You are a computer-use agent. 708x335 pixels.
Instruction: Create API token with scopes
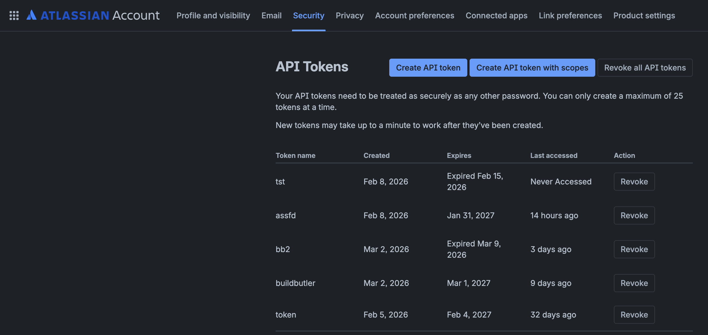pyautogui.click(x=532, y=68)
